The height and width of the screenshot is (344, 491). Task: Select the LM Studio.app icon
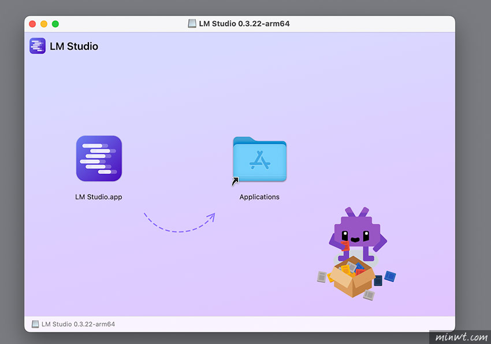click(99, 158)
